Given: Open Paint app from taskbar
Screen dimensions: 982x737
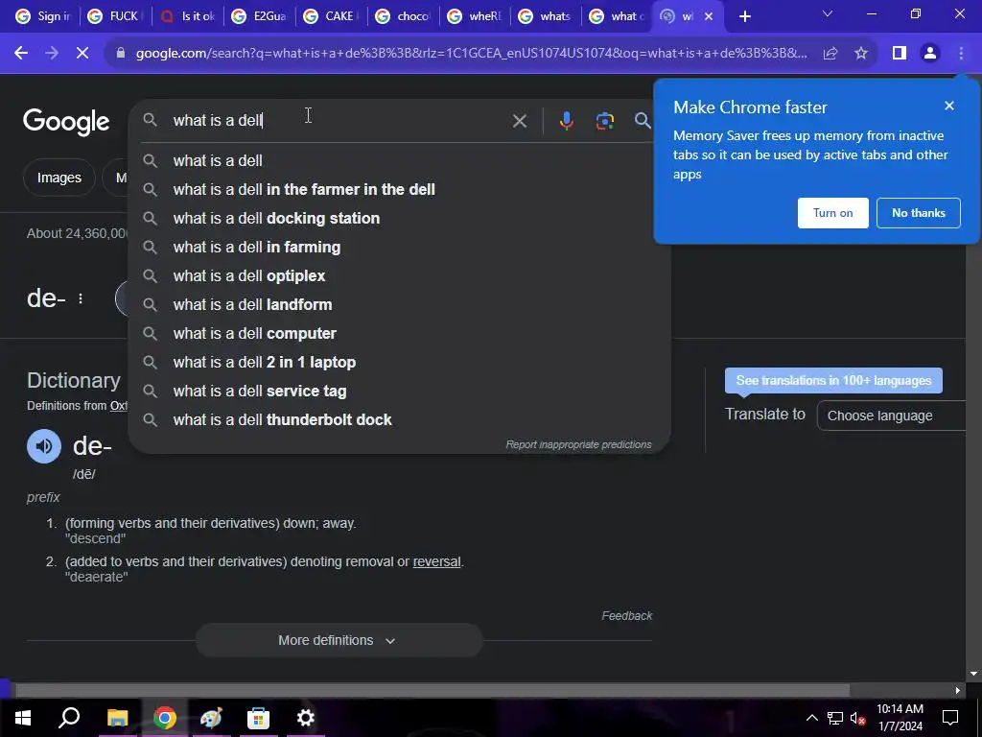Looking at the screenshot, I should (212, 718).
